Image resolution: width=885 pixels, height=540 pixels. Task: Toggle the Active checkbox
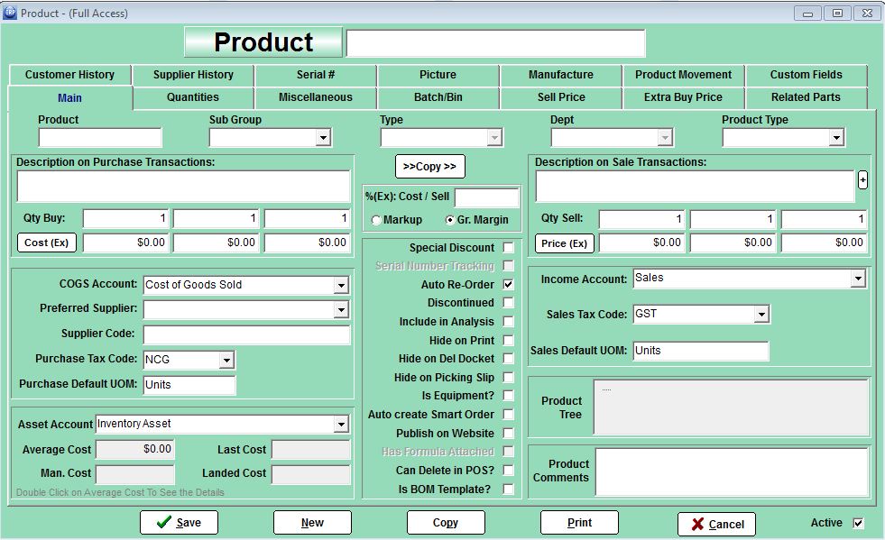coord(858,523)
